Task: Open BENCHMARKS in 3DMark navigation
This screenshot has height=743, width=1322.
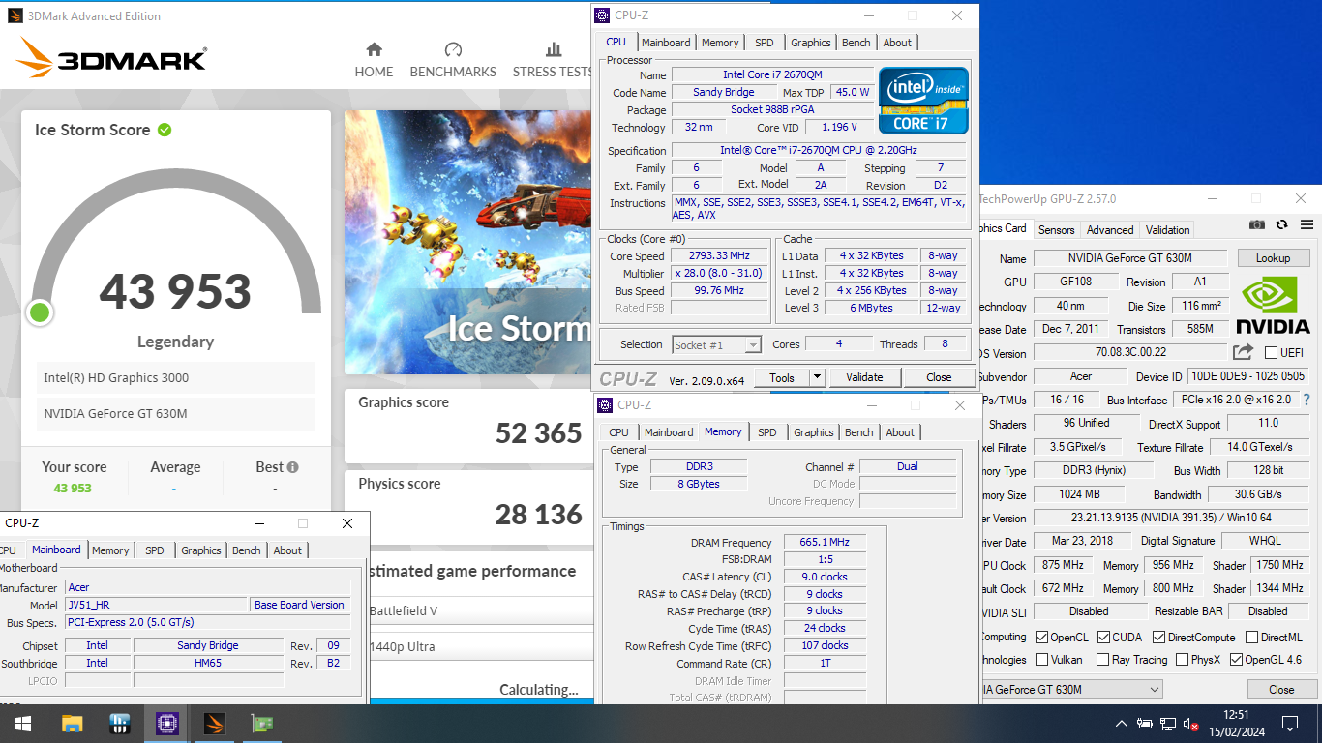Action: tap(453, 60)
